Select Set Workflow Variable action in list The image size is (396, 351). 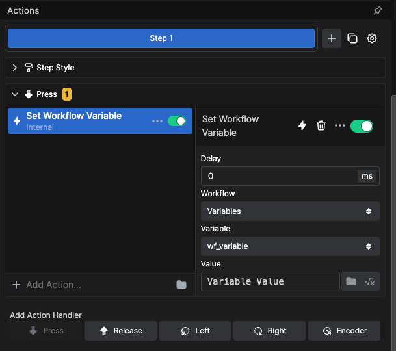pyautogui.click(x=100, y=121)
